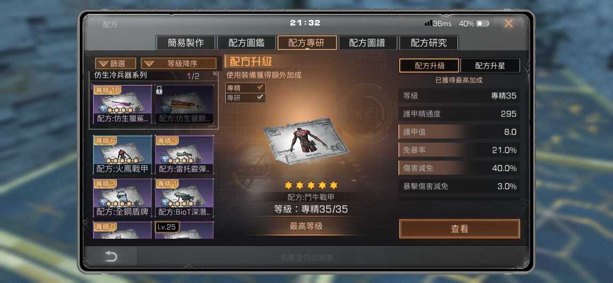The height and width of the screenshot is (283, 613).
Task: Click the 鬥牛戰甲 blueprint image
Action: 305,142
